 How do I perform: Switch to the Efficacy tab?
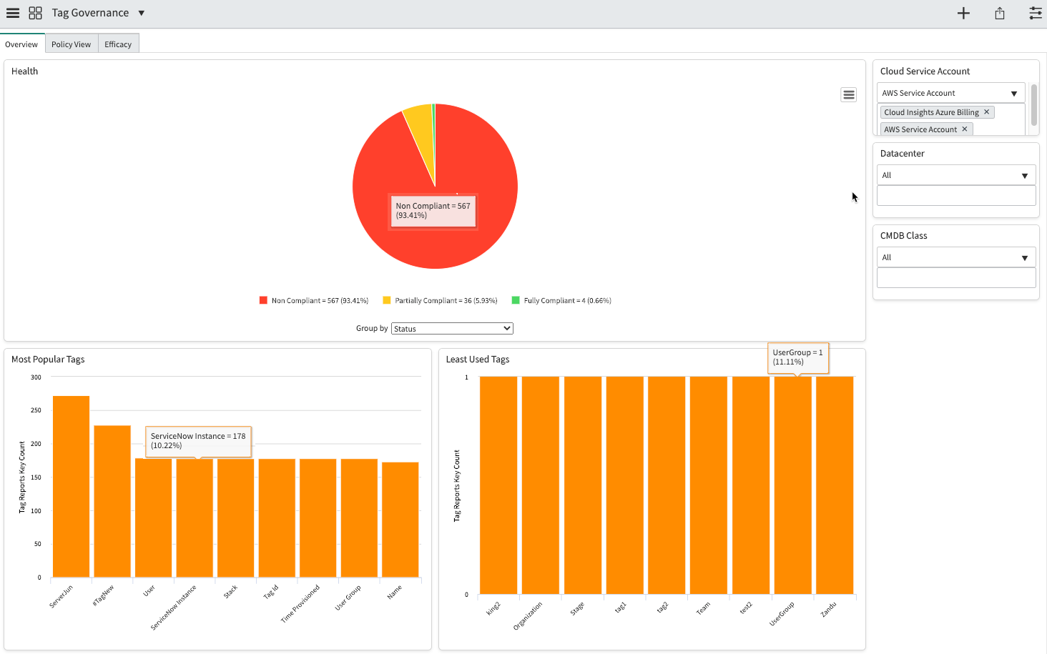coord(118,44)
